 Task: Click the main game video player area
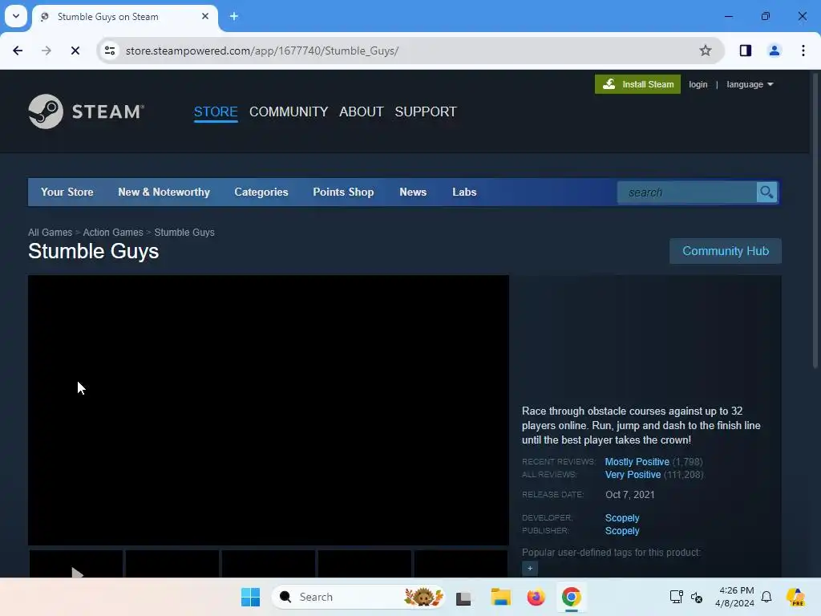[268, 410]
